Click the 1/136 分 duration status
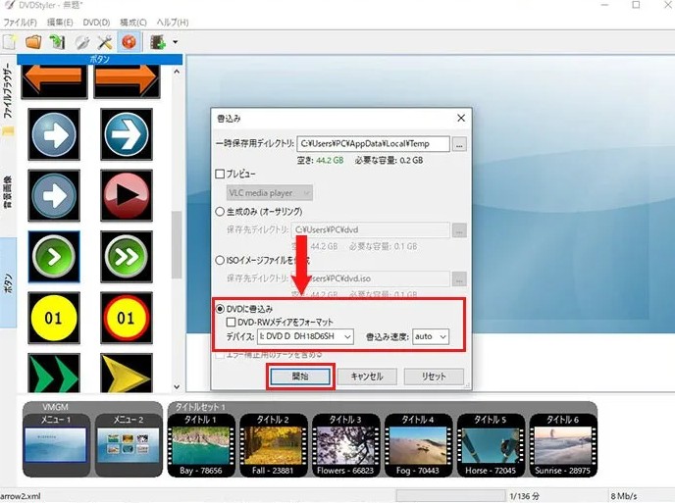This screenshot has width=675, height=503. click(524, 496)
